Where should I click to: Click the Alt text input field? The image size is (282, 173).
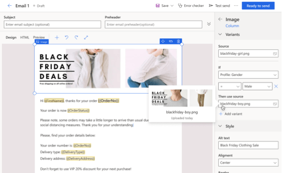pos(248,145)
